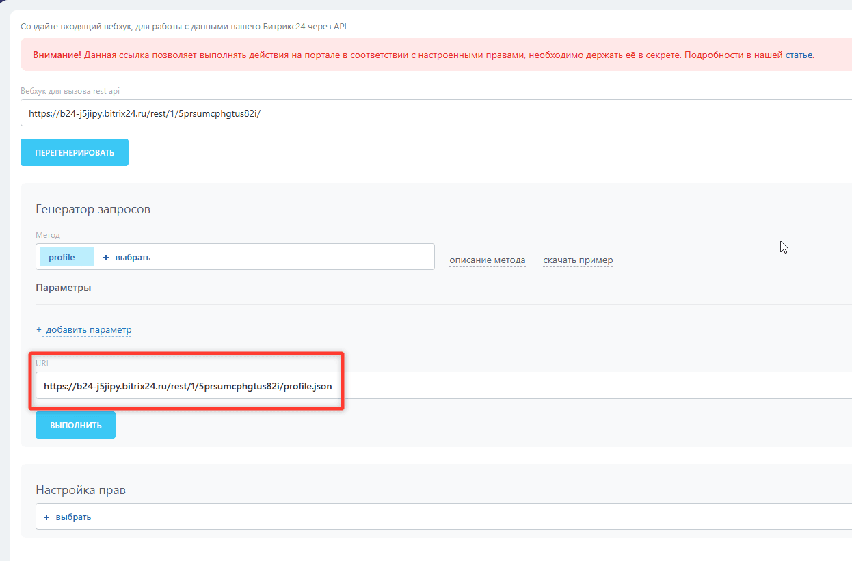Click the Вебхук для вызова rest api label

[x=70, y=91]
